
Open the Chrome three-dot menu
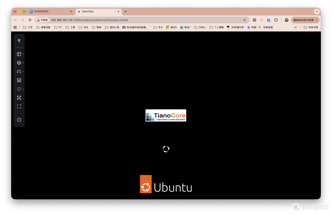click(317, 20)
